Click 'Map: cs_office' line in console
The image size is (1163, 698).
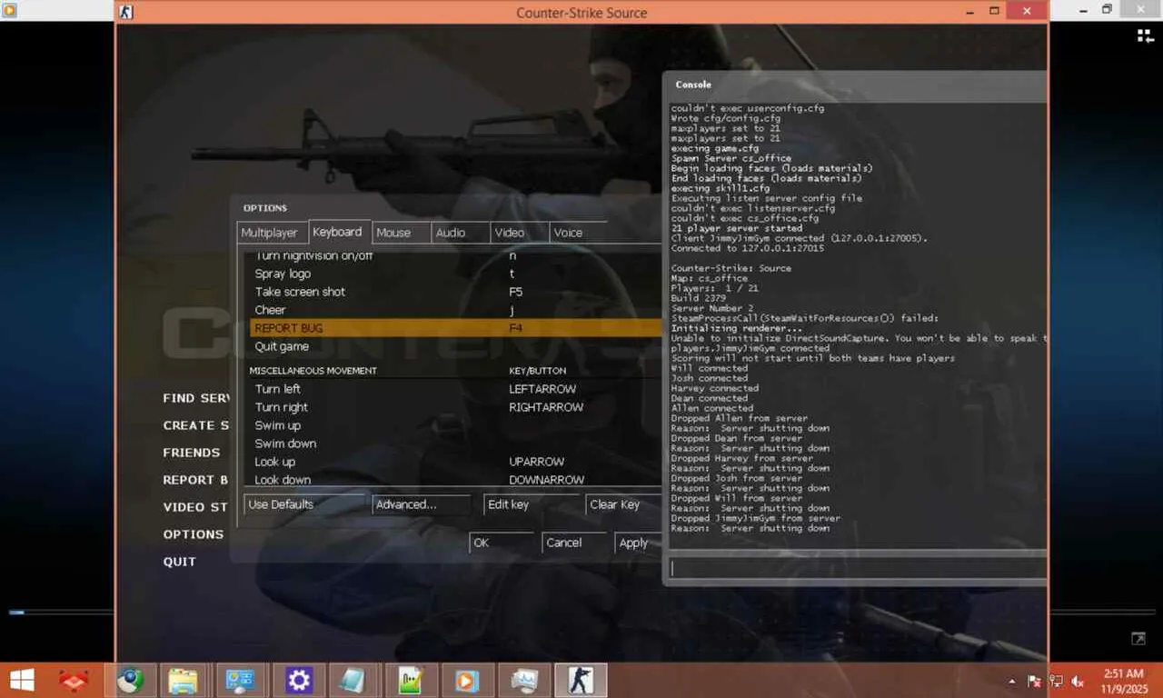click(x=710, y=278)
